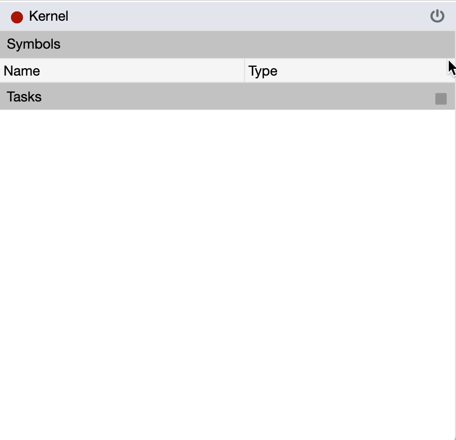This screenshot has width=456, height=440.
Task: Collapse the Symbols section header
Action: click(227, 45)
